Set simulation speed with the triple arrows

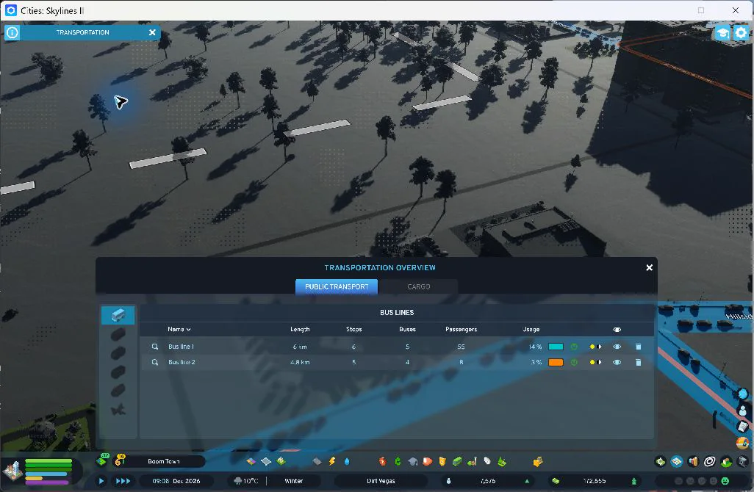(123, 481)
